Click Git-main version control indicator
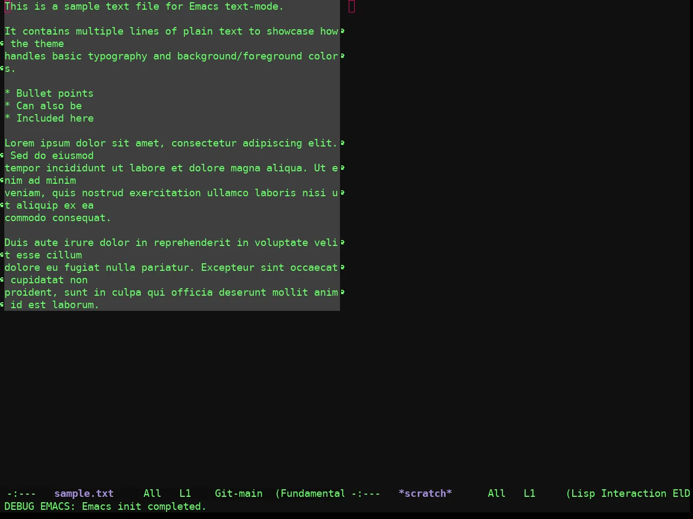The image size is (693, 519). pos(239,494)
